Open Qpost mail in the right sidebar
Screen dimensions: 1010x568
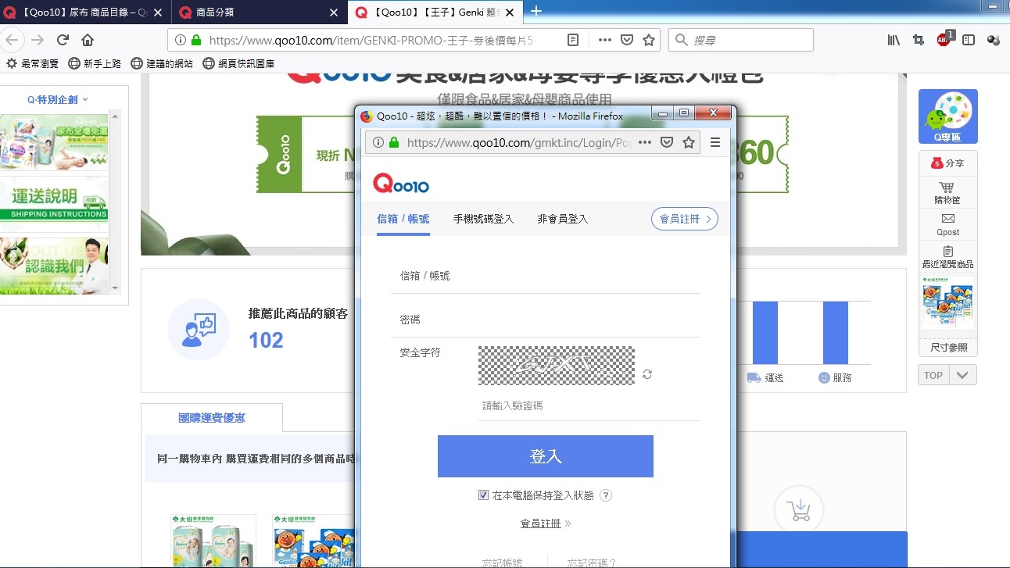click(x=947, y=224)
